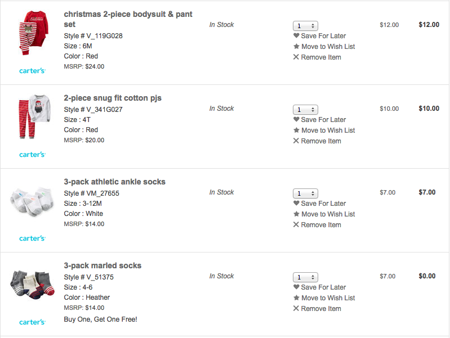Click Save For Later for athletic ankle socks

tap(323, 204)
